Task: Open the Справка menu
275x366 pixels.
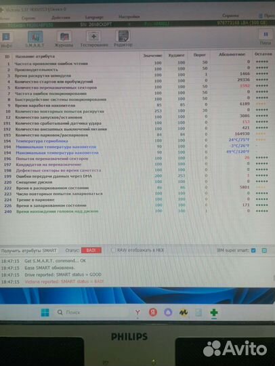Action: [230, 16]
